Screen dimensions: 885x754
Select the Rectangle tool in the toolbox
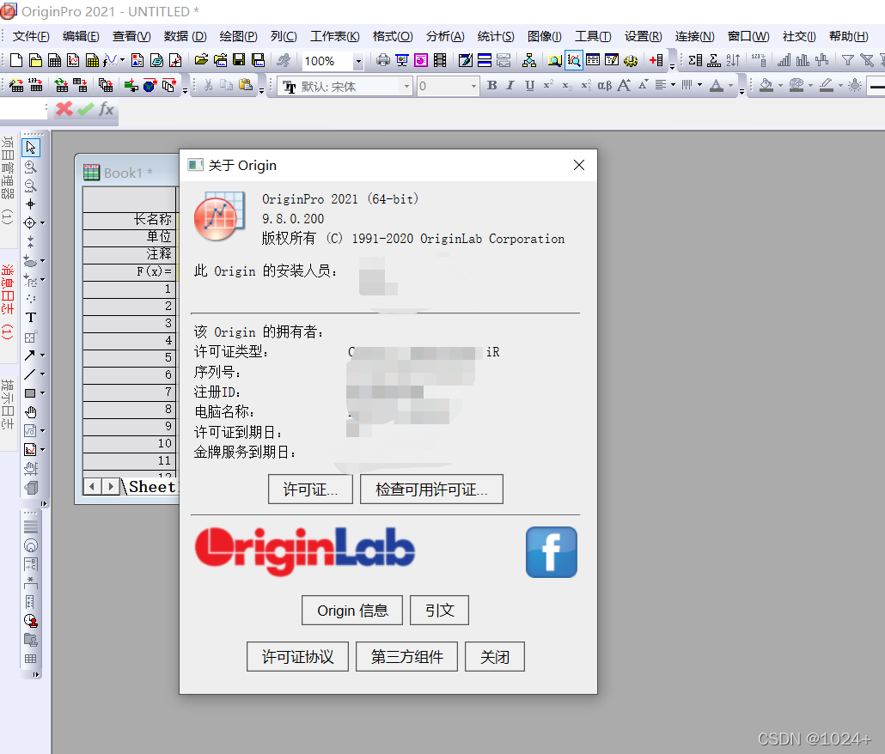[30, 393]
